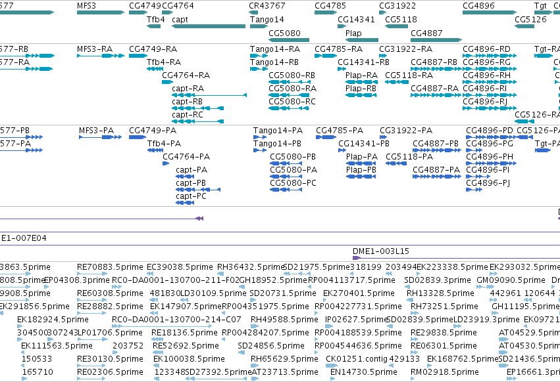Click the CG31922-PA protein label
560x382 pixels.
tap(406, 131)
